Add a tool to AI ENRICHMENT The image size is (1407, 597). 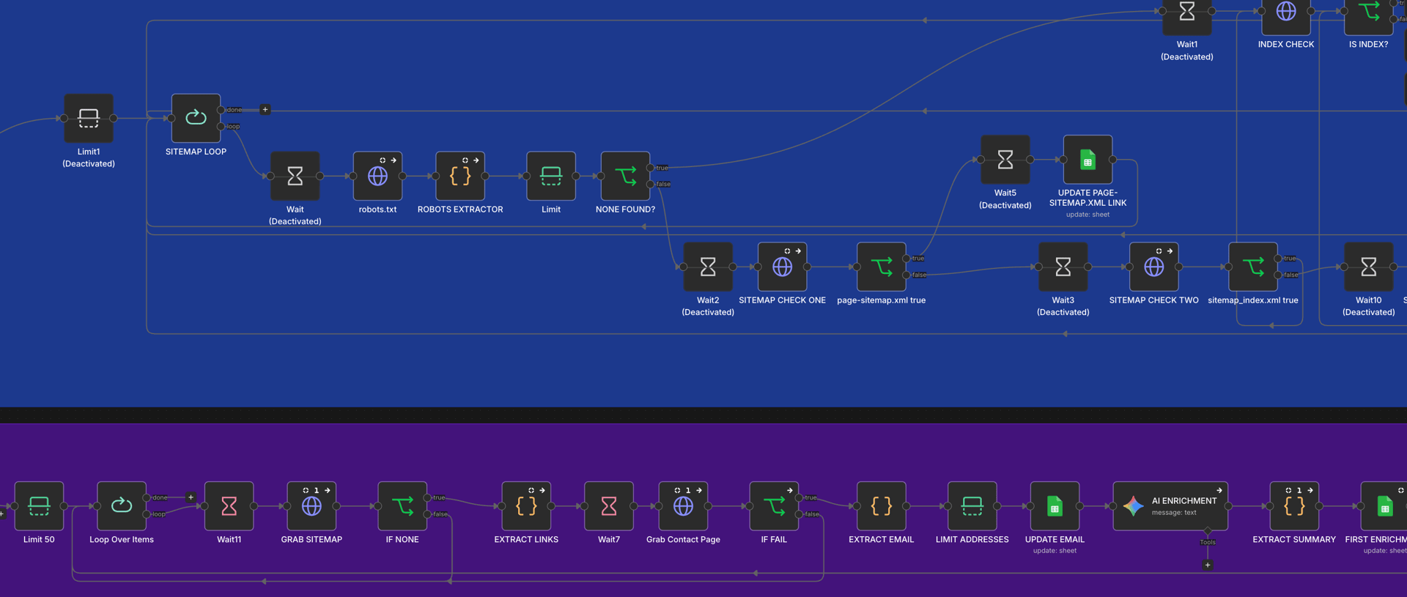point(1208,565)
